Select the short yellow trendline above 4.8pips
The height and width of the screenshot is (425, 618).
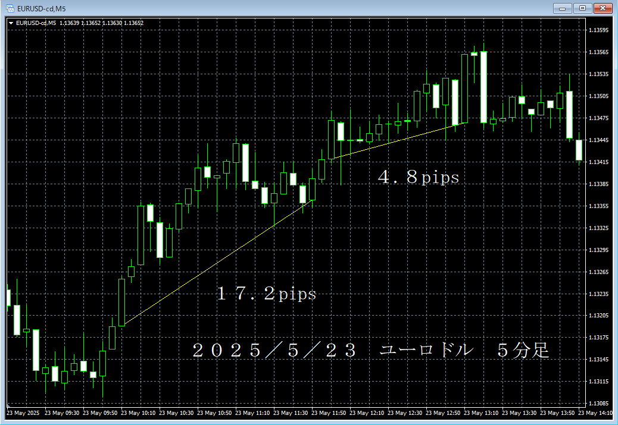393,141
